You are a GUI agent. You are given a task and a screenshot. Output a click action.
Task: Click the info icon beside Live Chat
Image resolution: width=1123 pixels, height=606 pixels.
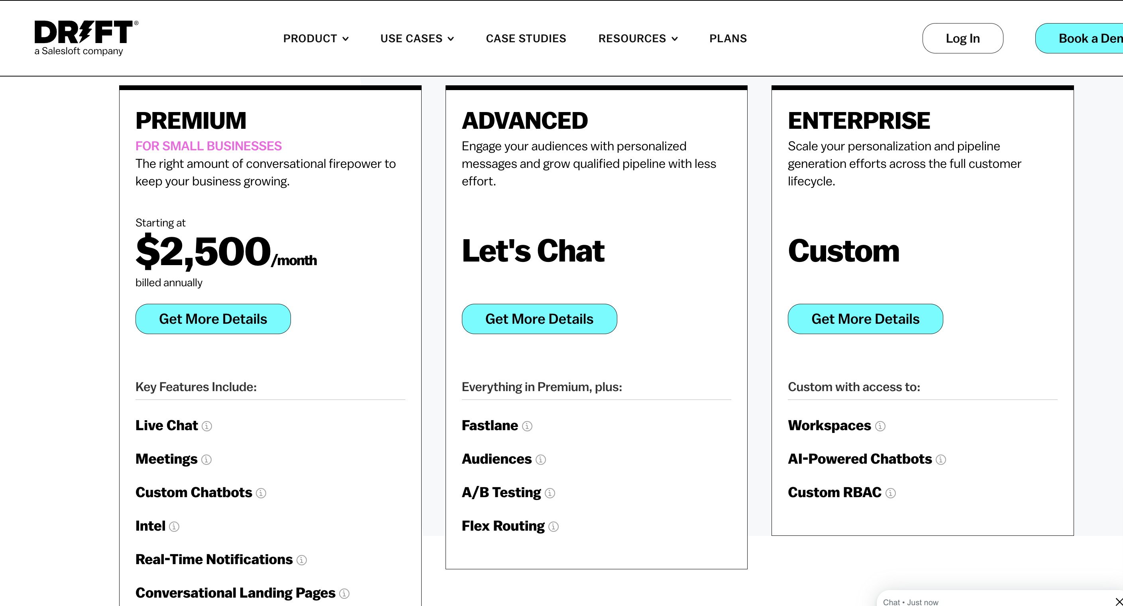pyautogui.click(x=207, y=426)
